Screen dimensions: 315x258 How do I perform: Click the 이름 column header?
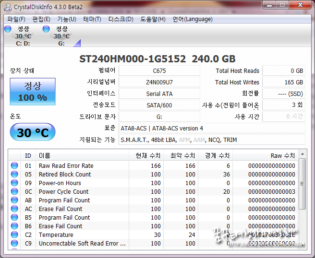82,155
